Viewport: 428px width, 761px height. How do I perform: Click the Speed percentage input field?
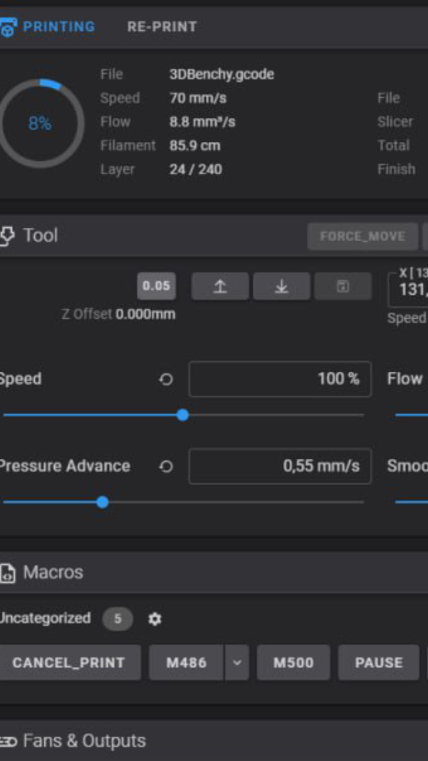pos(280,379)
